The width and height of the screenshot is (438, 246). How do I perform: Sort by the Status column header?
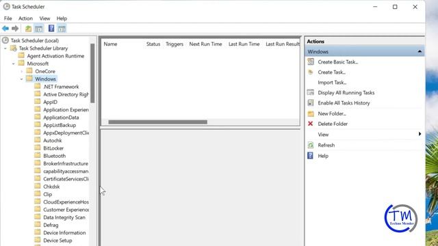153,44
